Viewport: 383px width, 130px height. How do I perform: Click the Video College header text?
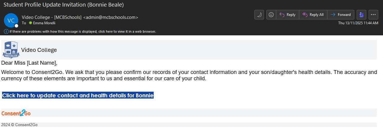click(39, 50)
